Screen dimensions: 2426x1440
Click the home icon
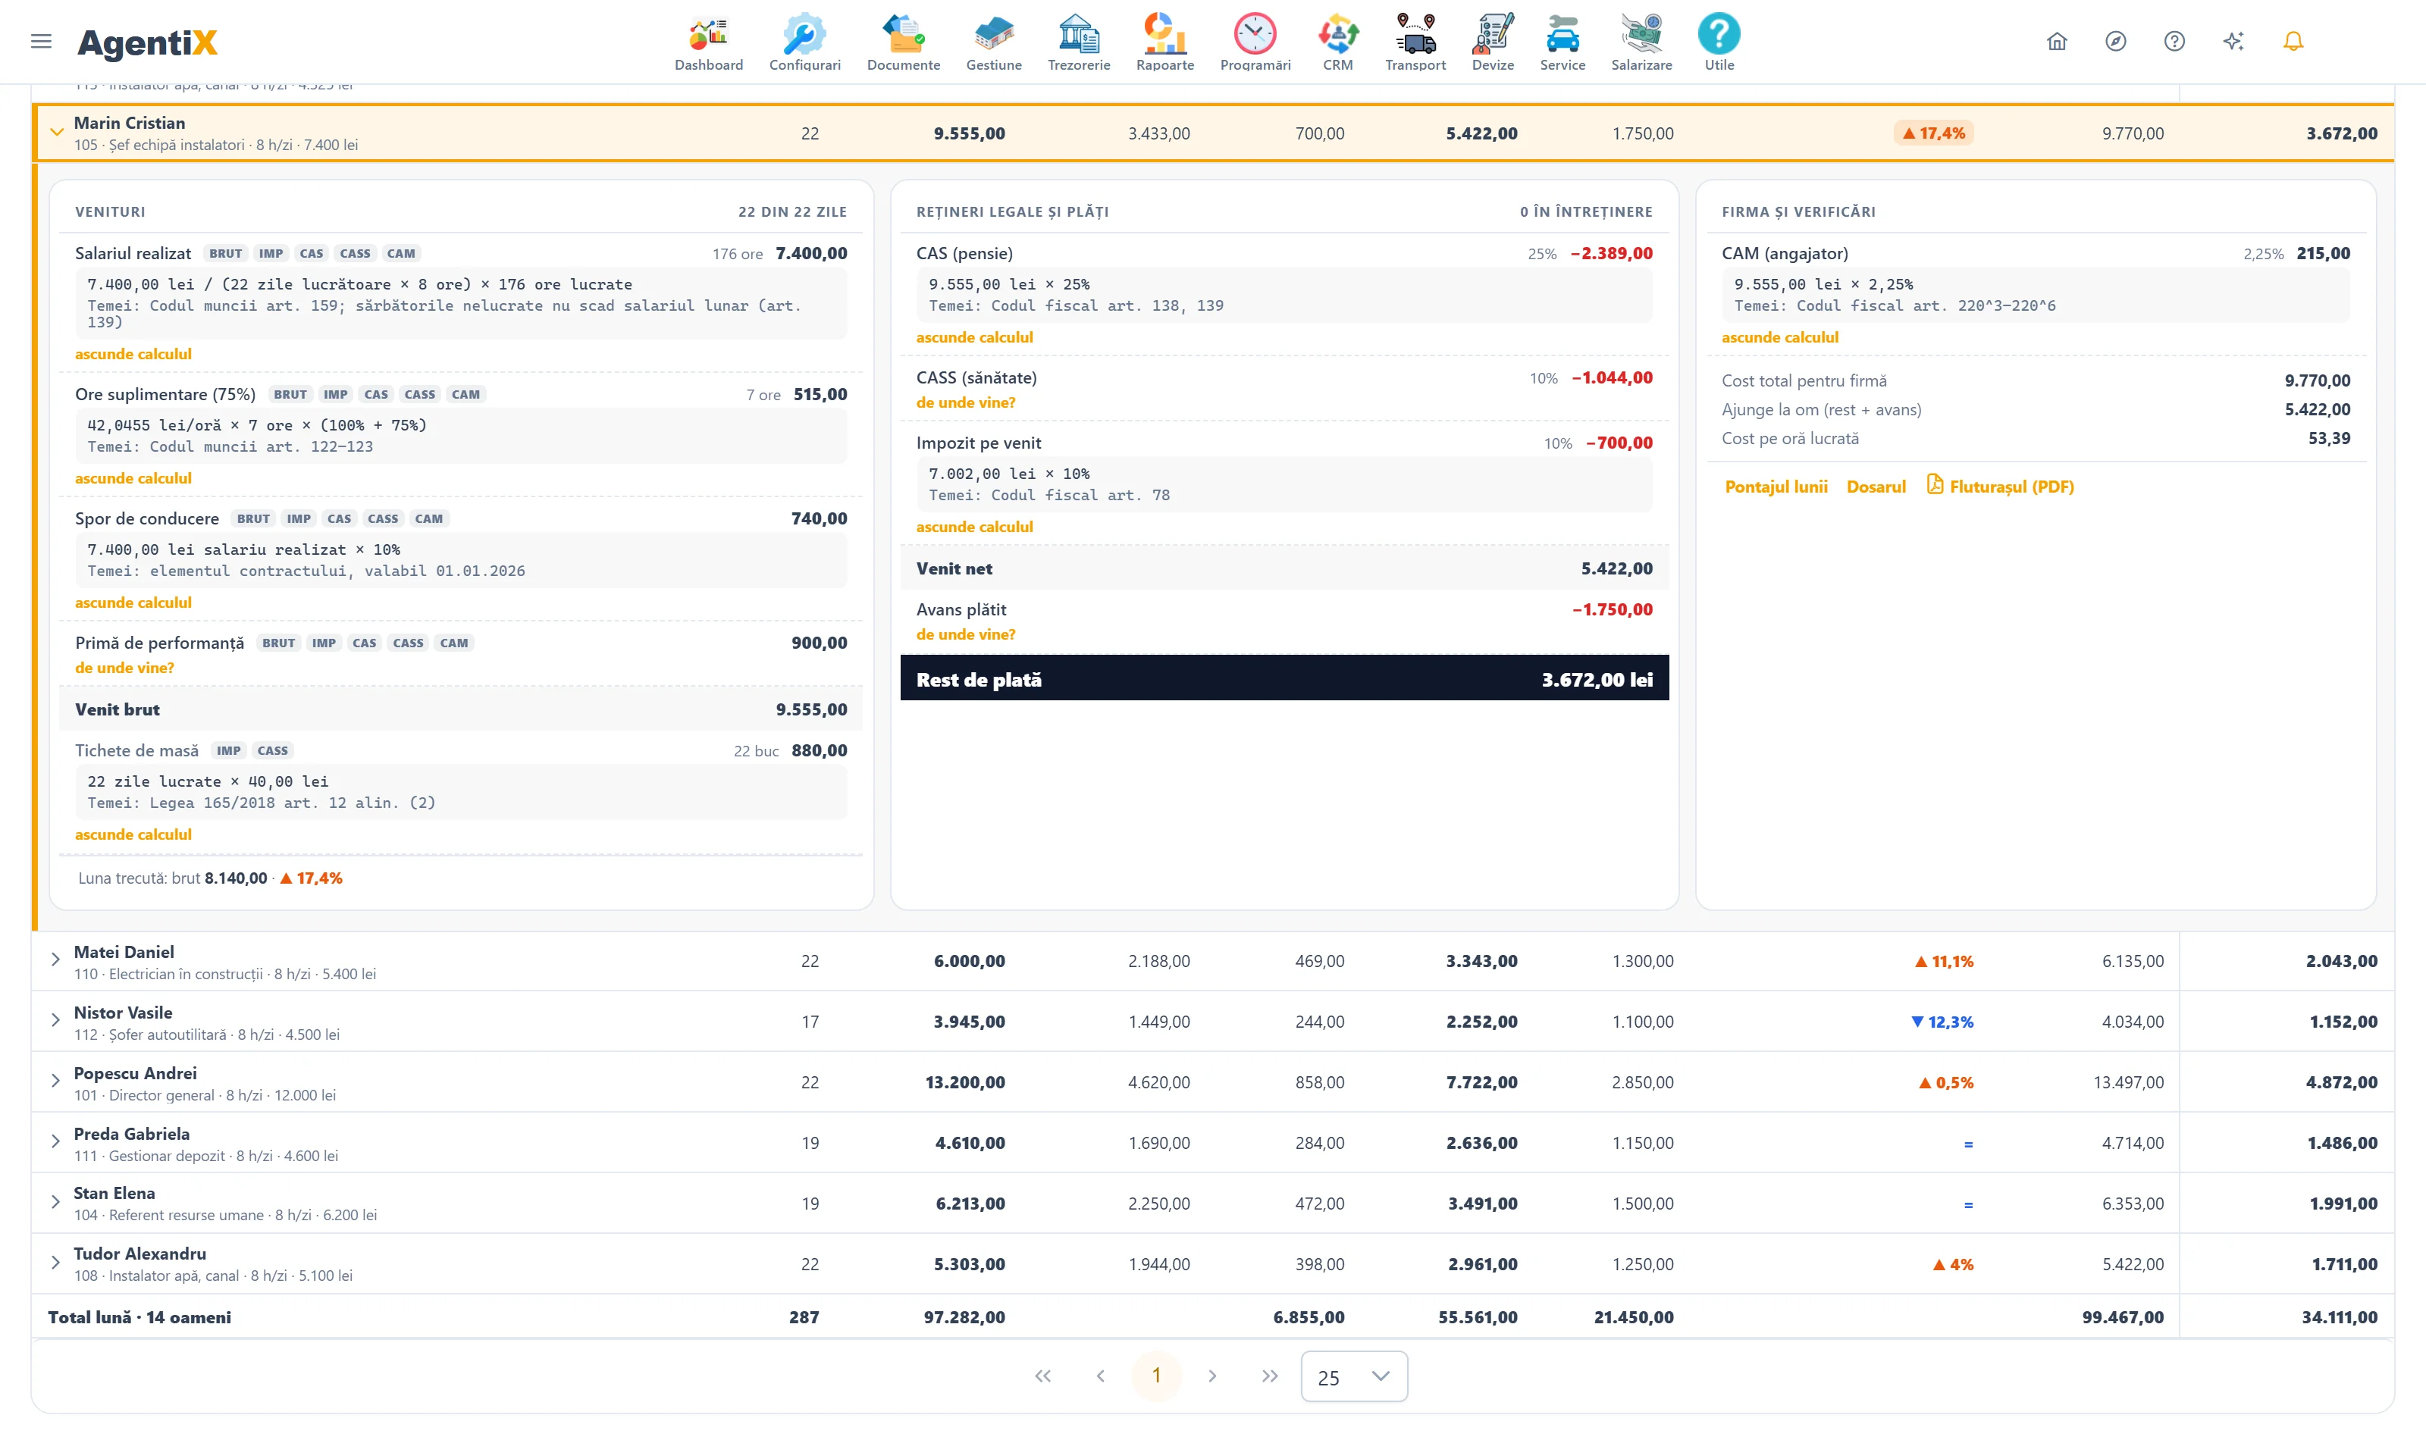pos(2056,41)
